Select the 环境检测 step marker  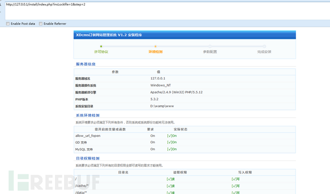[x=155, y=46]
